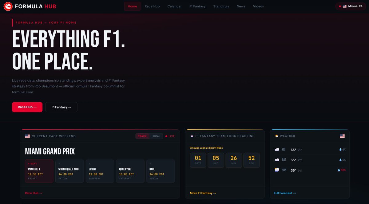
Task: Open the News nav item
Action: tap(241, 6)
